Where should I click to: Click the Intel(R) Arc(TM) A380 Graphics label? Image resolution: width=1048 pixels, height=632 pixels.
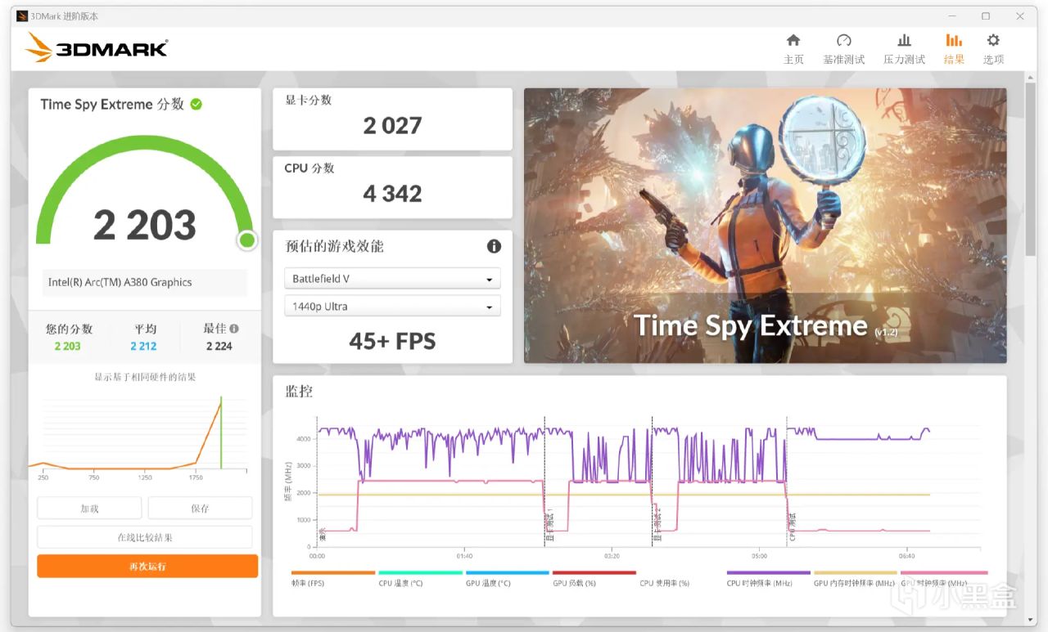(x=120, y=282)
